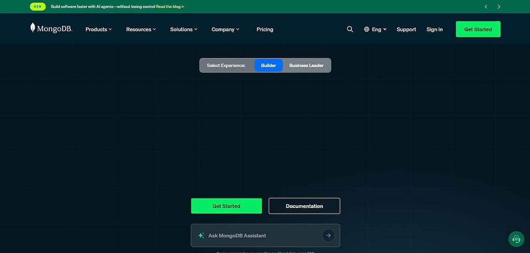Open the search magnifier icon

point(350,29)
